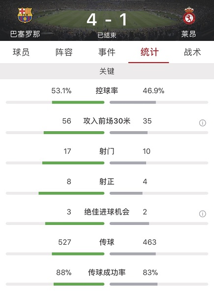Open the 事件 tab
Screen dimensions: 214x291
click(x=107, y=52)
